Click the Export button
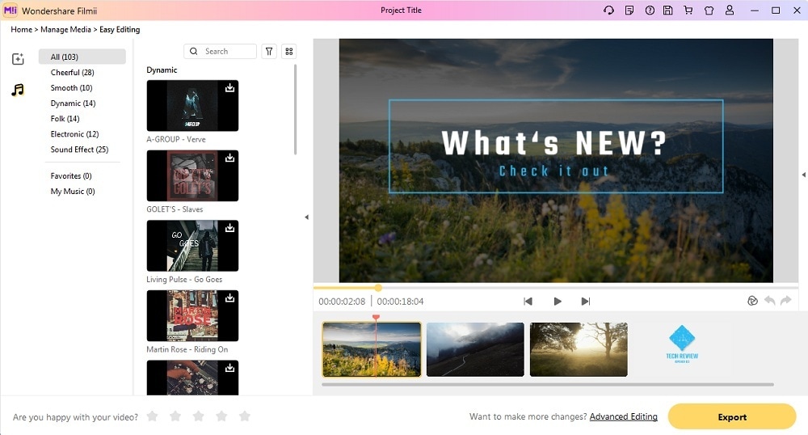This screenshot has width=808, height=435. click(x=732, y=417)
